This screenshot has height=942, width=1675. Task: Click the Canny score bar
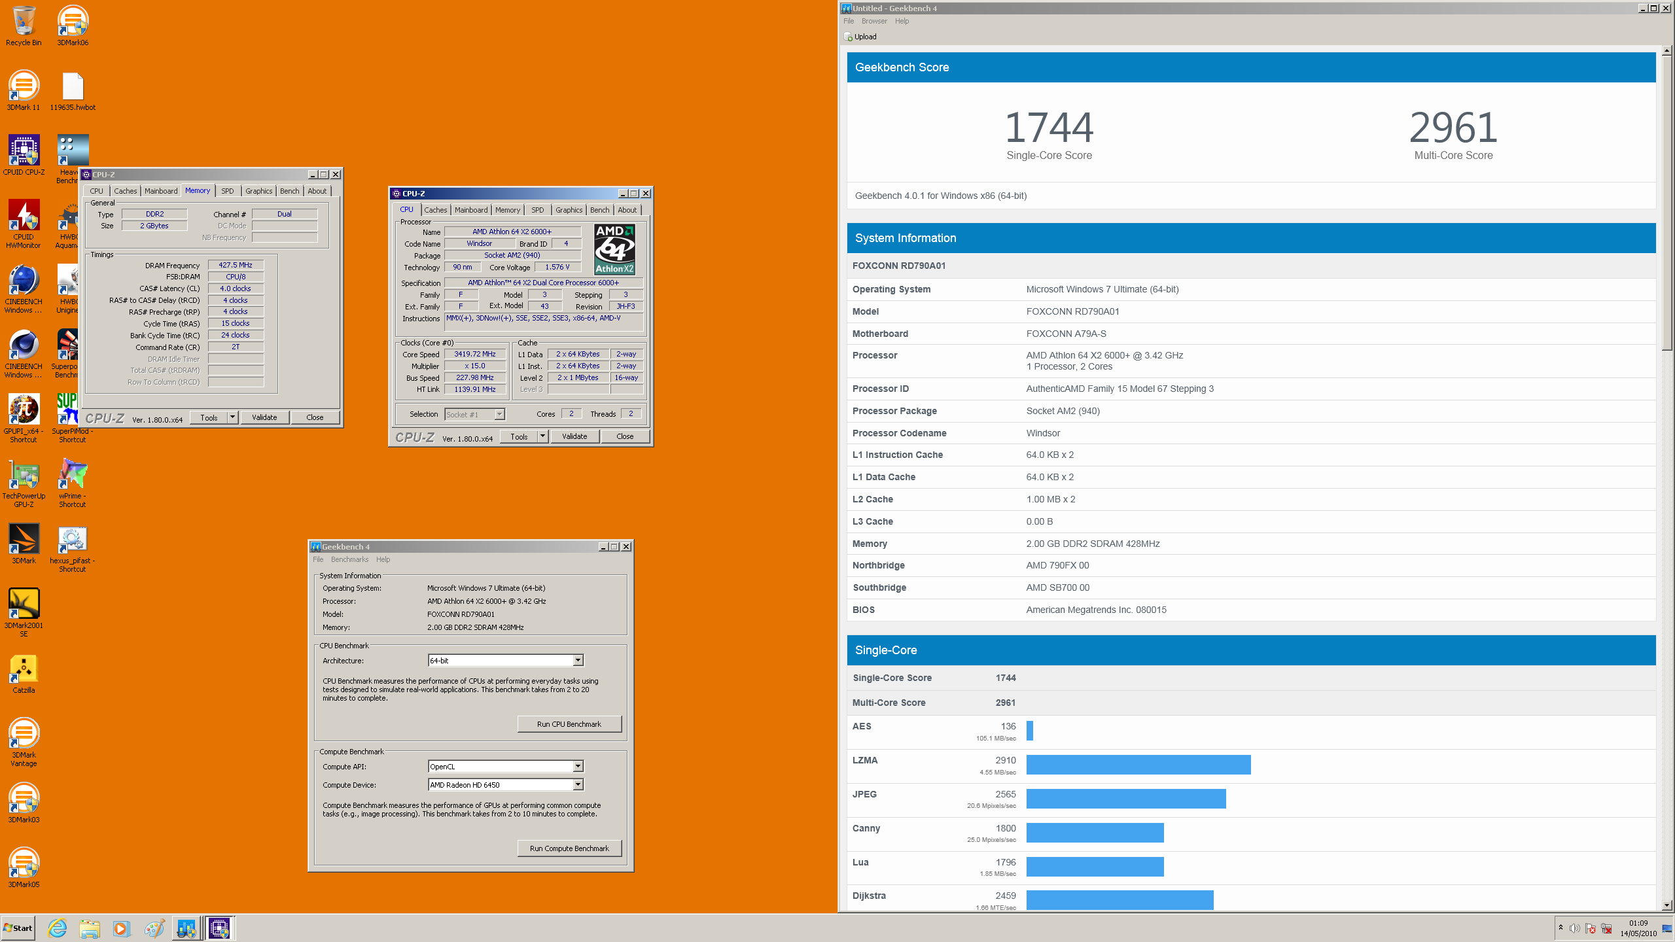coord(1095,833)
